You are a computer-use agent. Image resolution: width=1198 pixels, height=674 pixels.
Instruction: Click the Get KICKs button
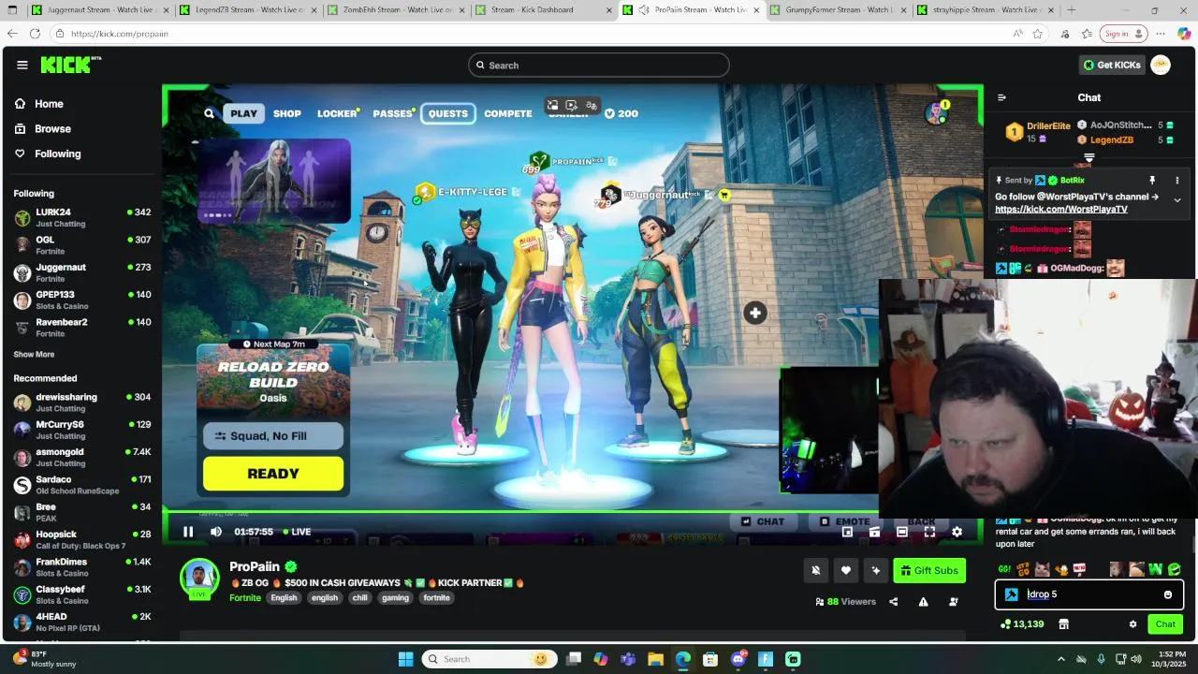tap(1112, 65)
